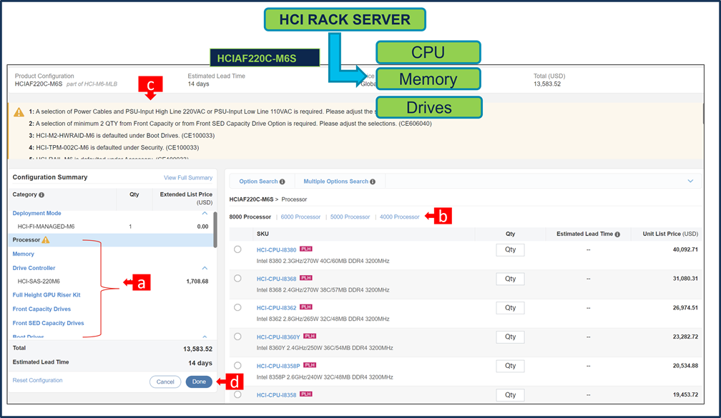Click the PLH badge for HCI-CPU-I8358
721x418 pixels.
306,394
